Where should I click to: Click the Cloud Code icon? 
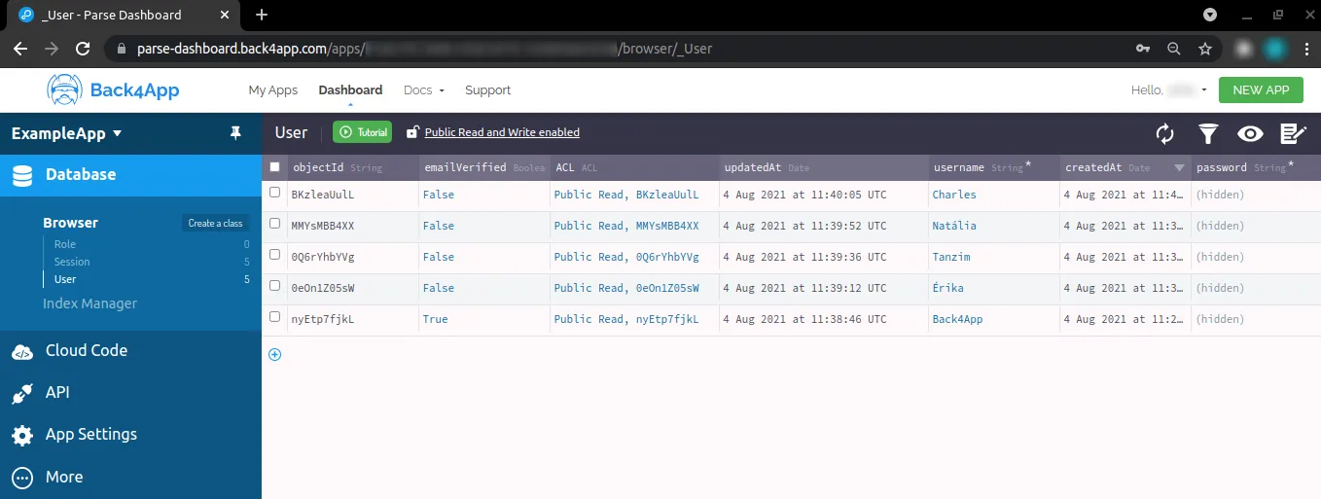coord(22,351)
